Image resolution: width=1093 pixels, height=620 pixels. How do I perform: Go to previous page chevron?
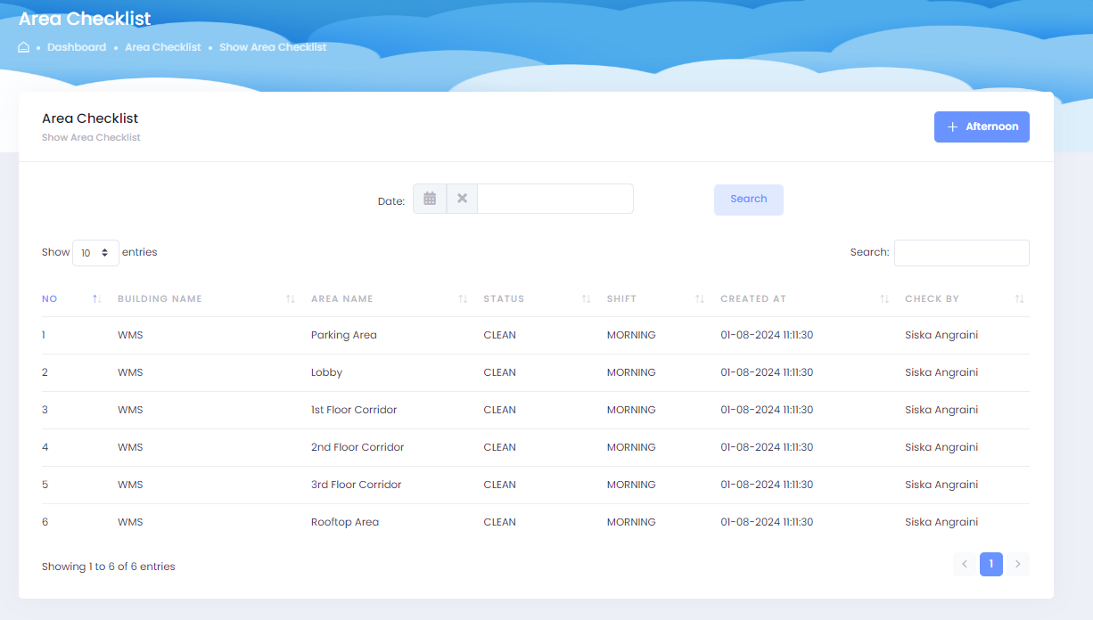(x=964, y=564)
